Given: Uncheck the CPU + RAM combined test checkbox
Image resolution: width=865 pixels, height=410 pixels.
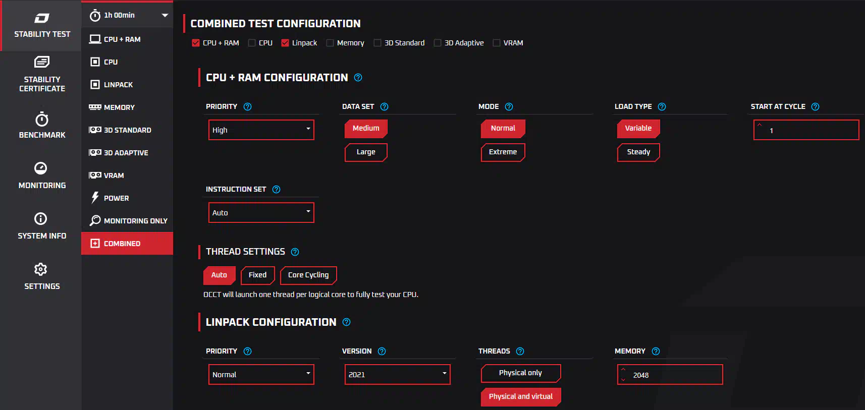Looking at the screenshot, I should tap(196, 43).
